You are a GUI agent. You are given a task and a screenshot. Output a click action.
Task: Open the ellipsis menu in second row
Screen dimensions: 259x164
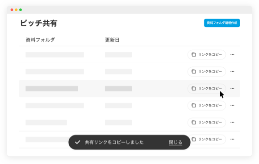(x=232, y=72)
